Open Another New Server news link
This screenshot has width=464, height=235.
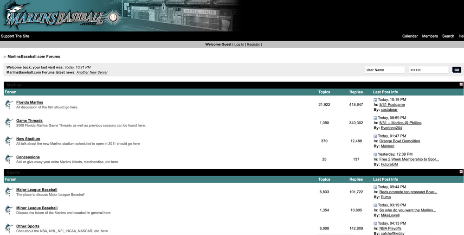pos(92,72)
